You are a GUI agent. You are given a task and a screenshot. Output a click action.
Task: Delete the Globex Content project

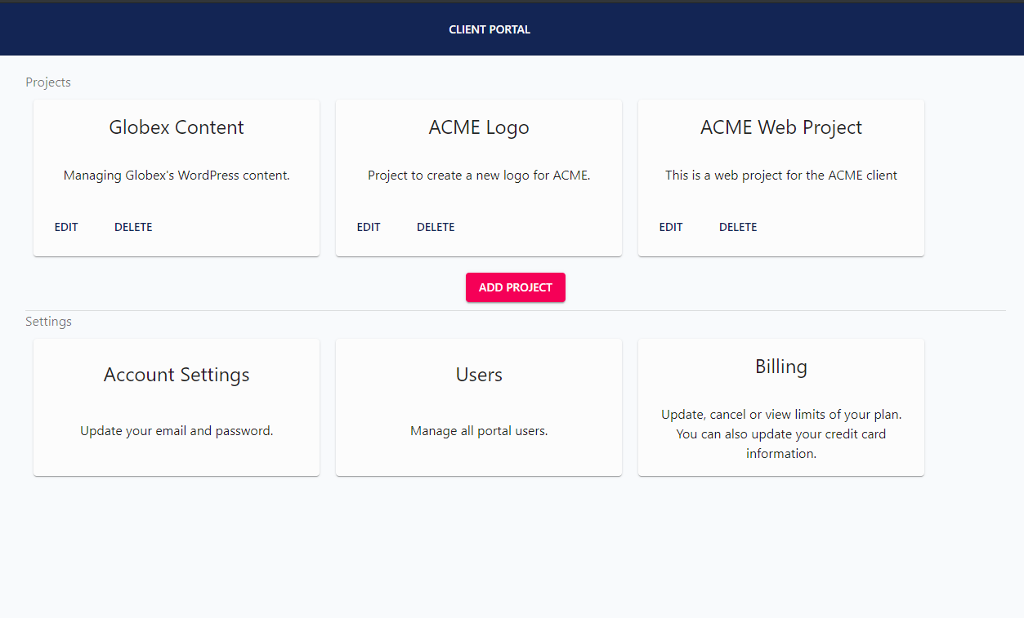coord(133,227)
